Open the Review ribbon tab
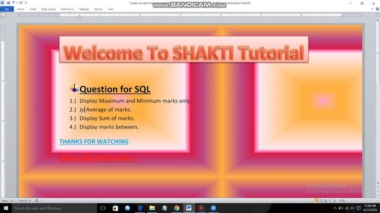380x213 pixels. [x=99, y=9]
